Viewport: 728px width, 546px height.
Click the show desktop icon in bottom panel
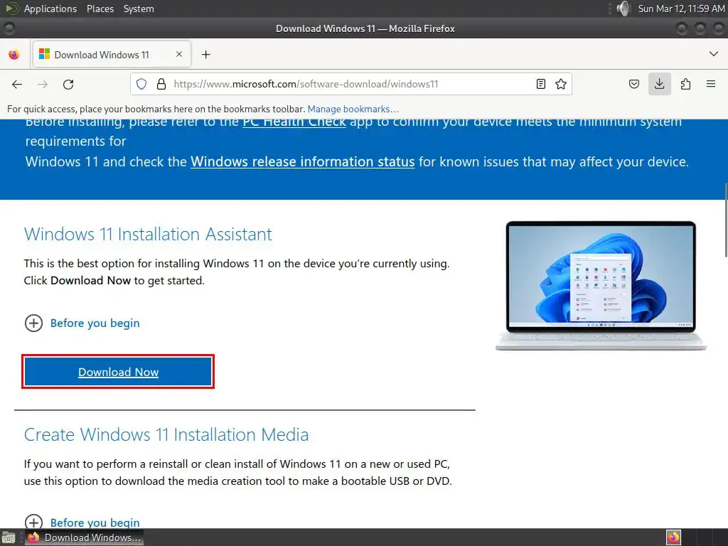point(8,537)
